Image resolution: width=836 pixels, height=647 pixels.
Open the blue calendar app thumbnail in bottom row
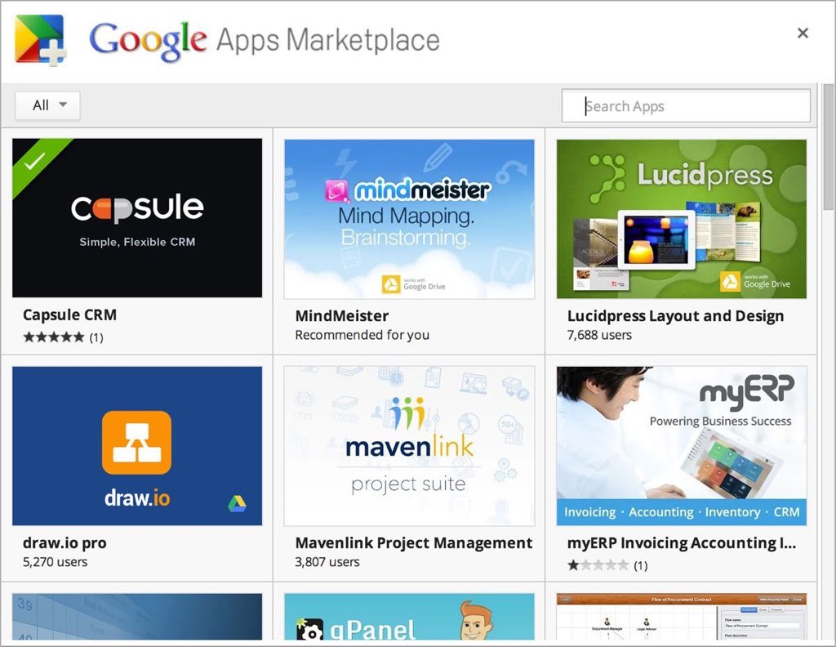(x=137, y=617)
